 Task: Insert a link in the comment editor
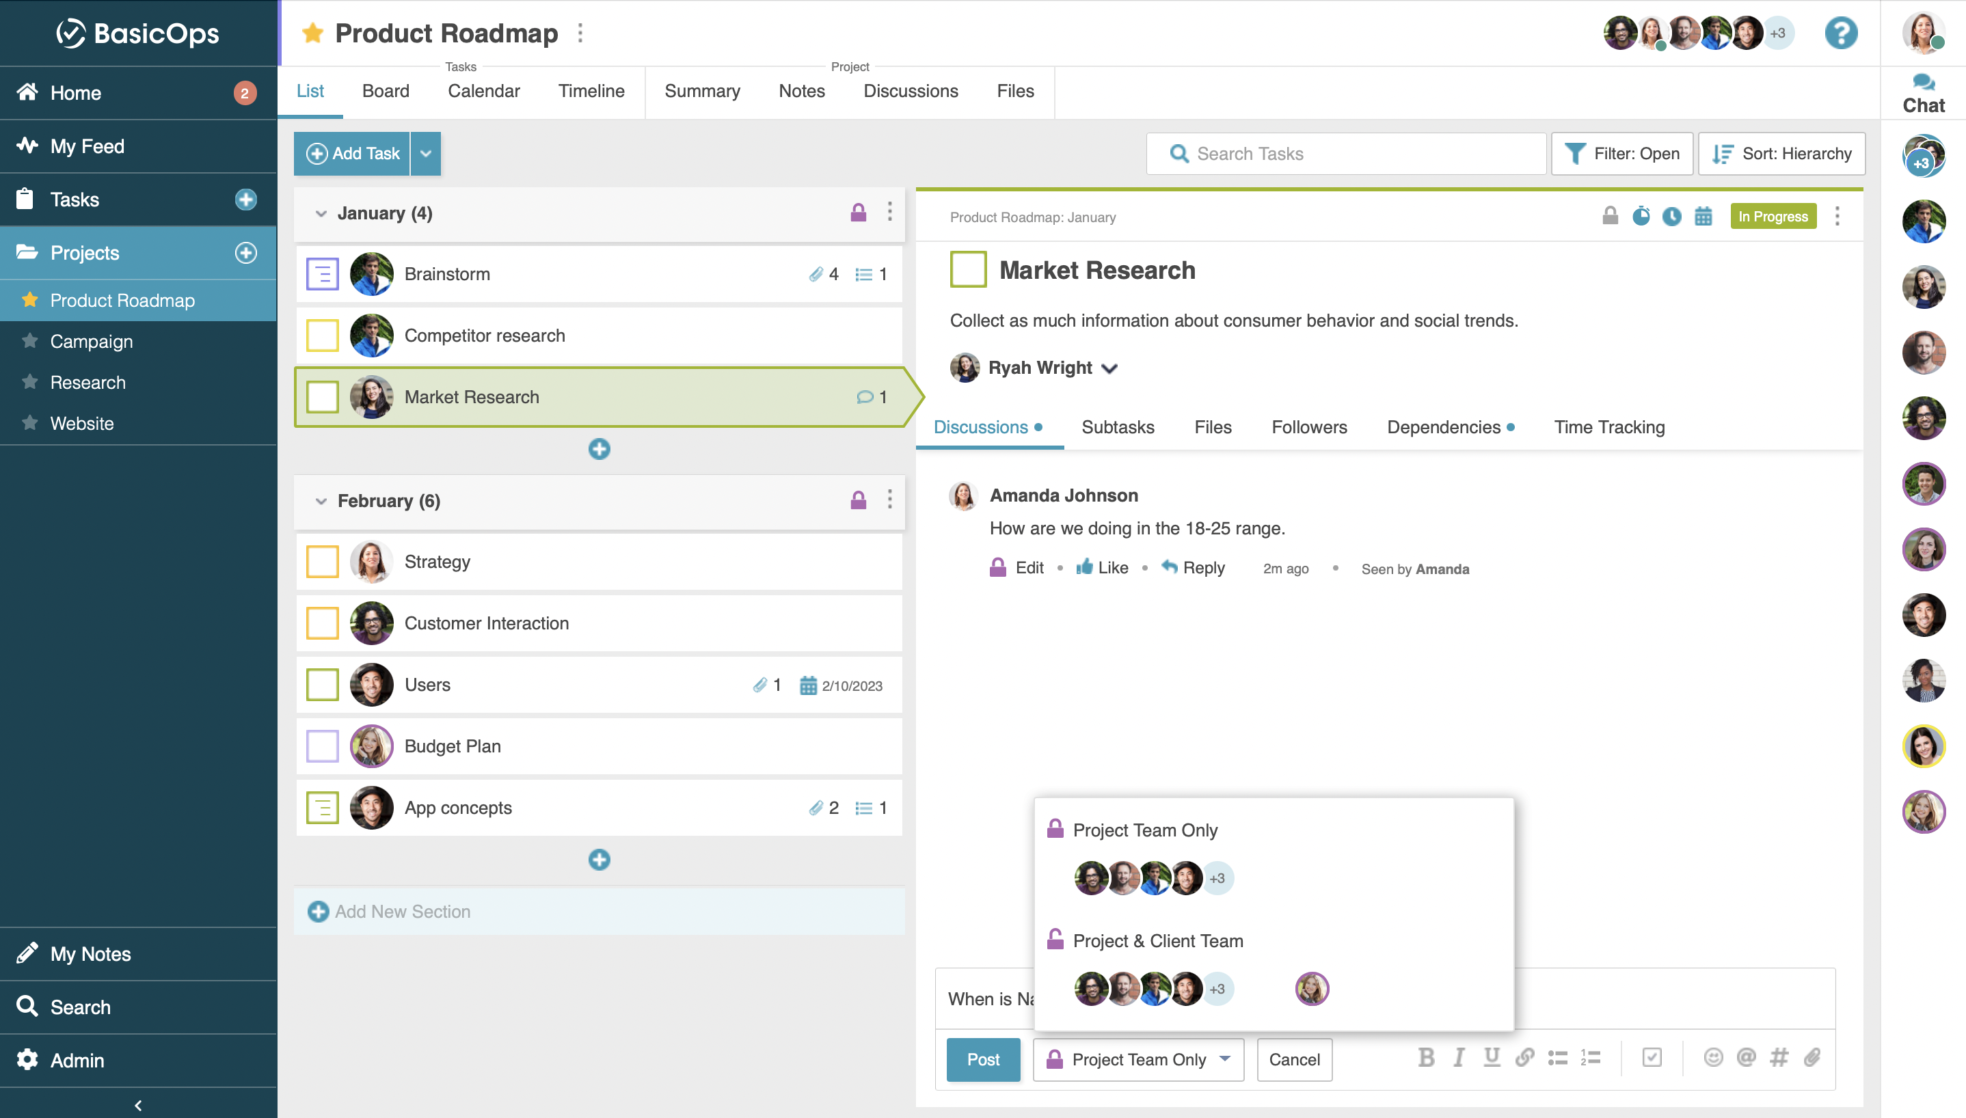tap(1524, 1058)
